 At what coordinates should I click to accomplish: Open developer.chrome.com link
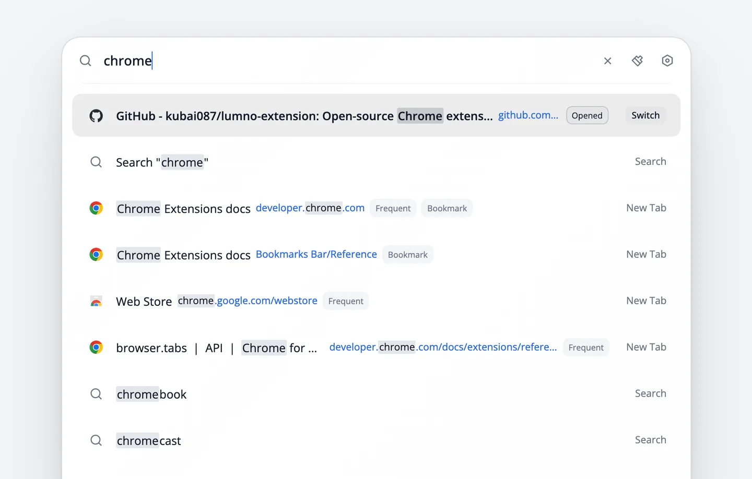(x=310, y=208)
